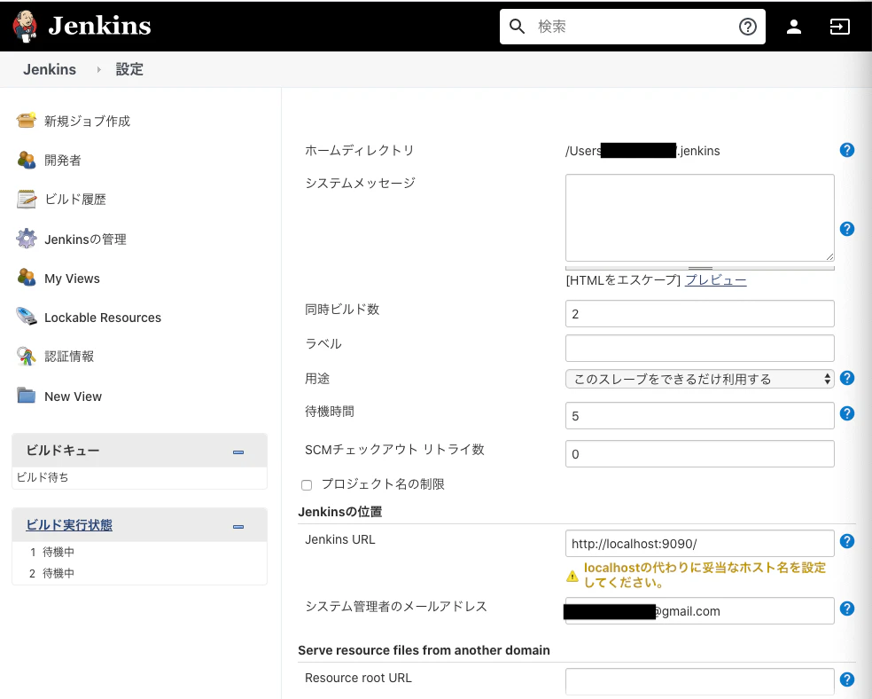The width and height of the screenshot is (872, 699).
Task: Click Serve resource files from another domain heading
Action: (424, 650)
